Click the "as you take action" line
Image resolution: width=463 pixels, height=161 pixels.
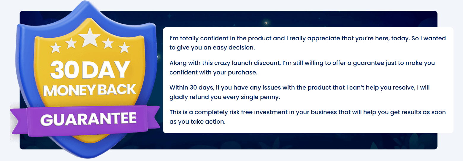pos(197,122)
